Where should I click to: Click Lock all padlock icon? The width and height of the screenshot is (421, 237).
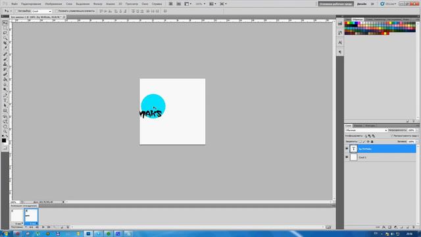point(372,142)
